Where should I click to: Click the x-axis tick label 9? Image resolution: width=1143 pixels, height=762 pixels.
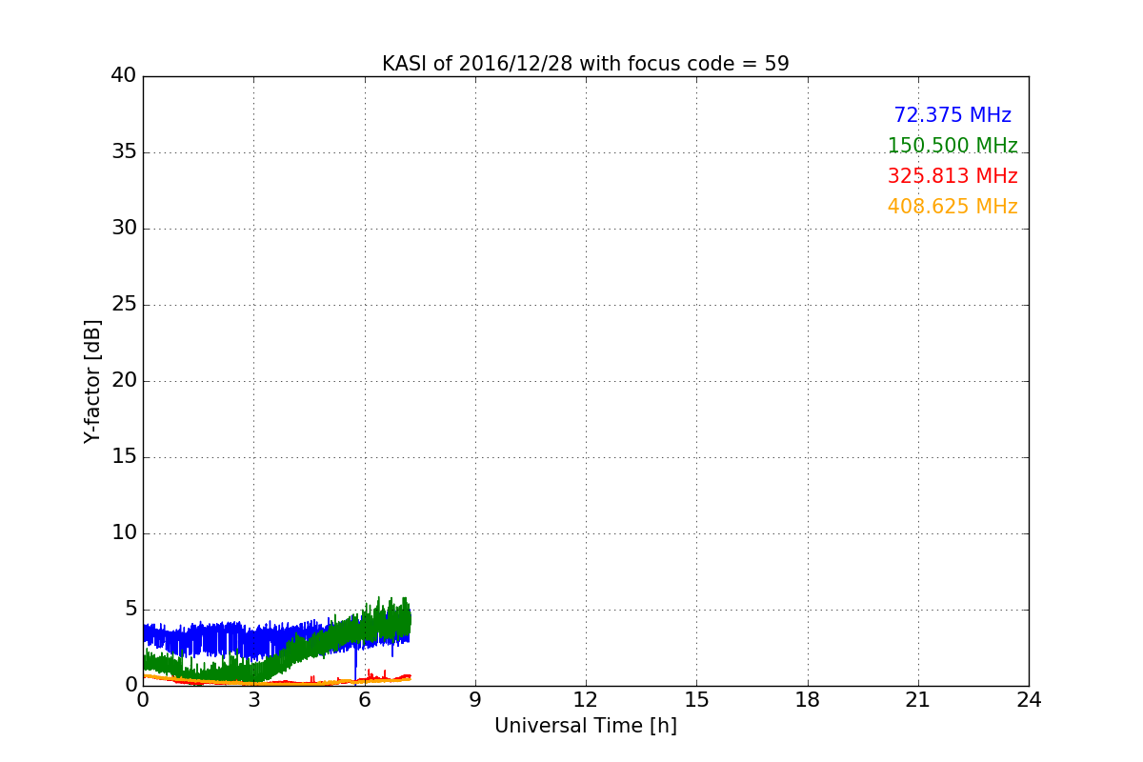tap(475, 700)
